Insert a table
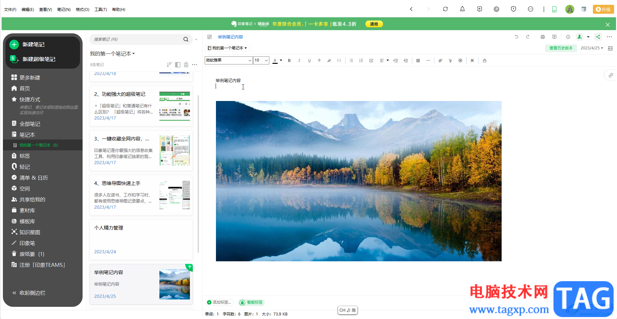 tap(418, 60)
